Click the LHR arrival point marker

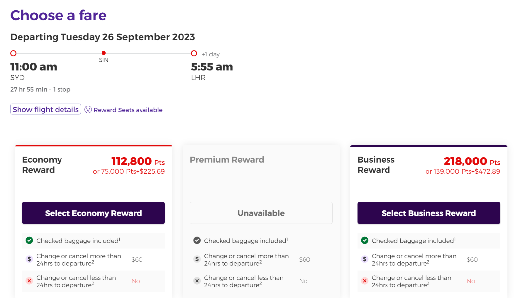[x=194, y=53]
